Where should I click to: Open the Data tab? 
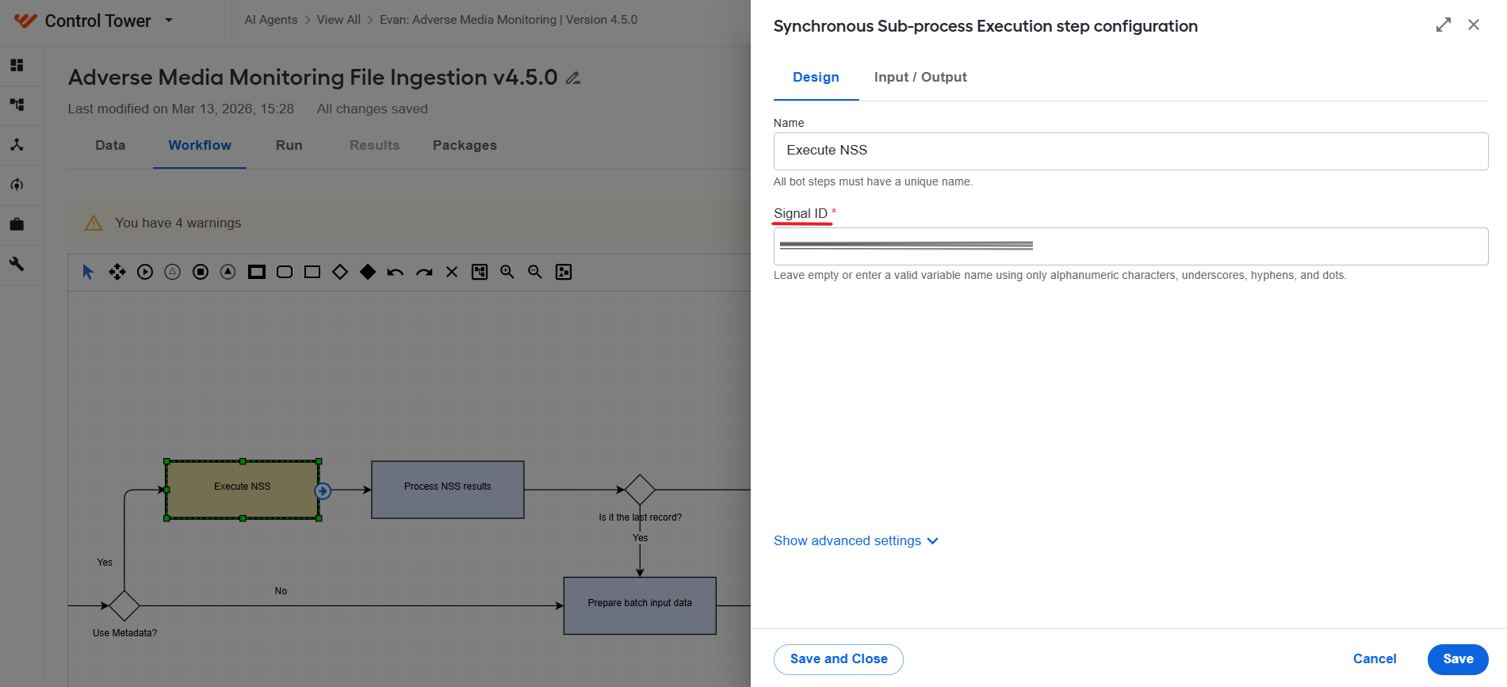pyautogui.click(x=110, y=145)
